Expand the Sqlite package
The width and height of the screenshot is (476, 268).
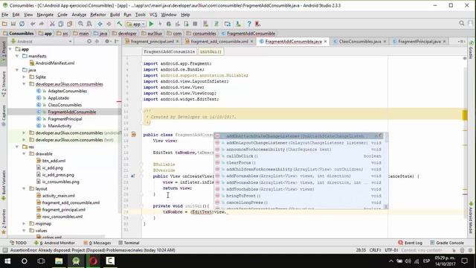point(24,77)
